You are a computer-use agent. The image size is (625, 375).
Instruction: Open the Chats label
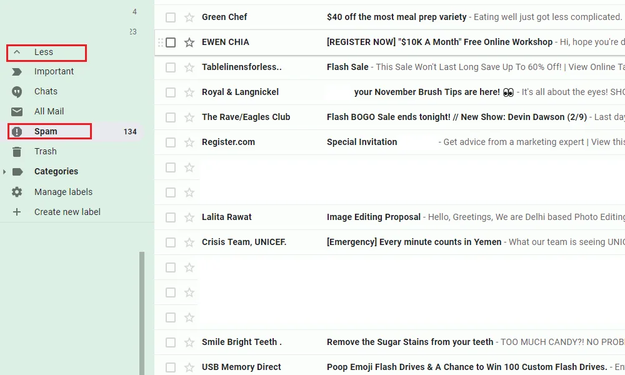46,91
